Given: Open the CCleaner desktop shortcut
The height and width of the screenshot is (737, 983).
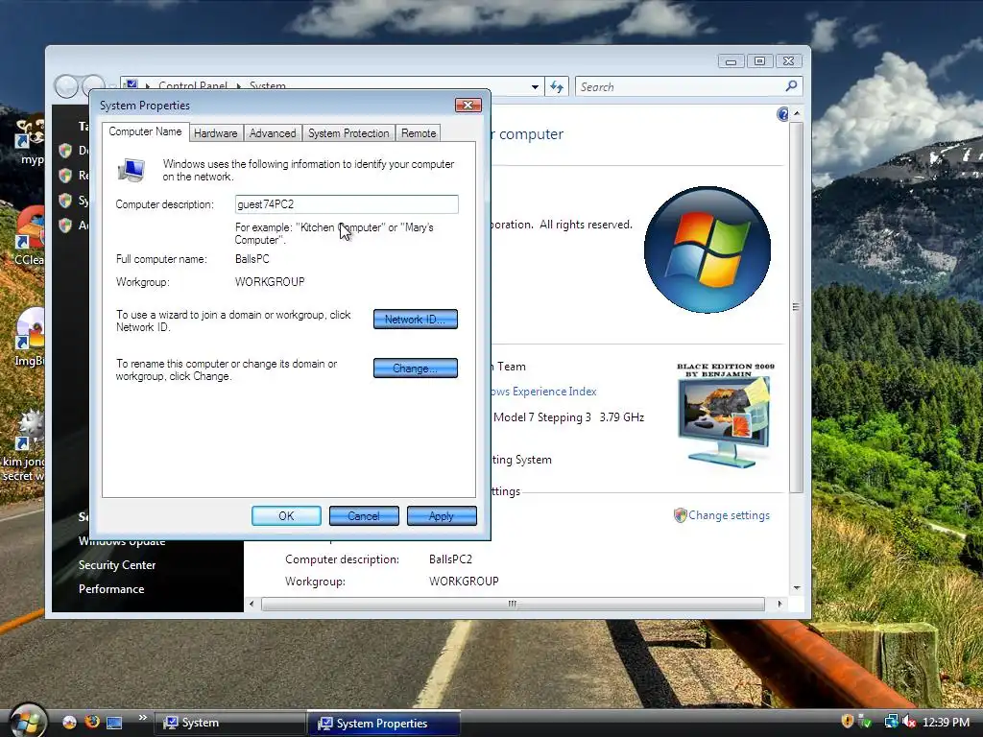Looking at the screenshot, I should click(29, 237).
